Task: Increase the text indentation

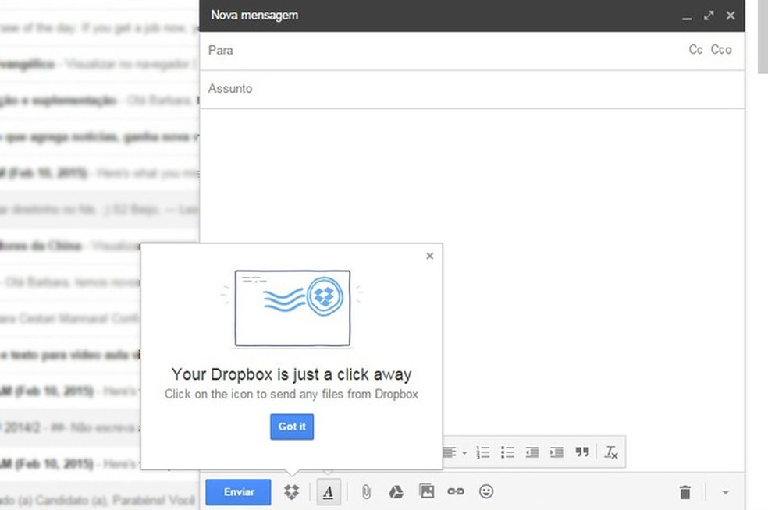Action: coord(556,452)
